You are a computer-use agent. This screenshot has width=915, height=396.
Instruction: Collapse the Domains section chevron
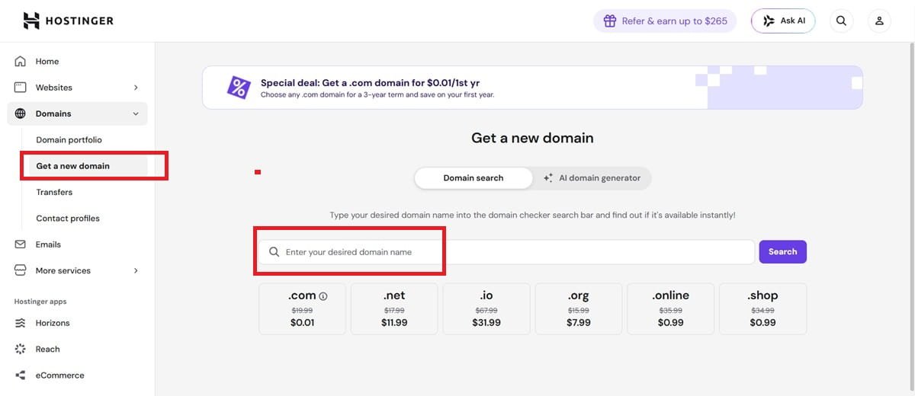pyautogui.click(x=136, y=113)
